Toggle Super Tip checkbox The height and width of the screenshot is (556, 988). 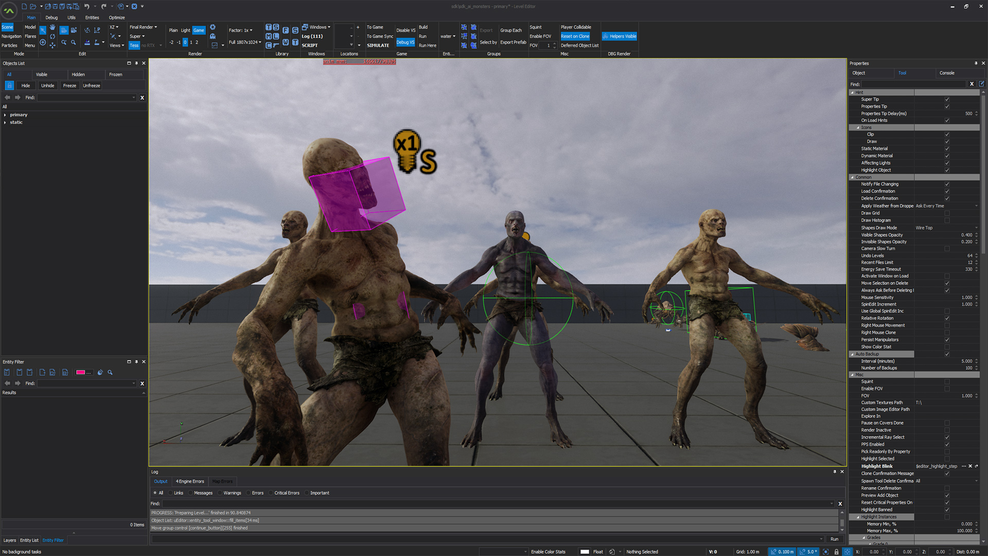pos(947,99)
